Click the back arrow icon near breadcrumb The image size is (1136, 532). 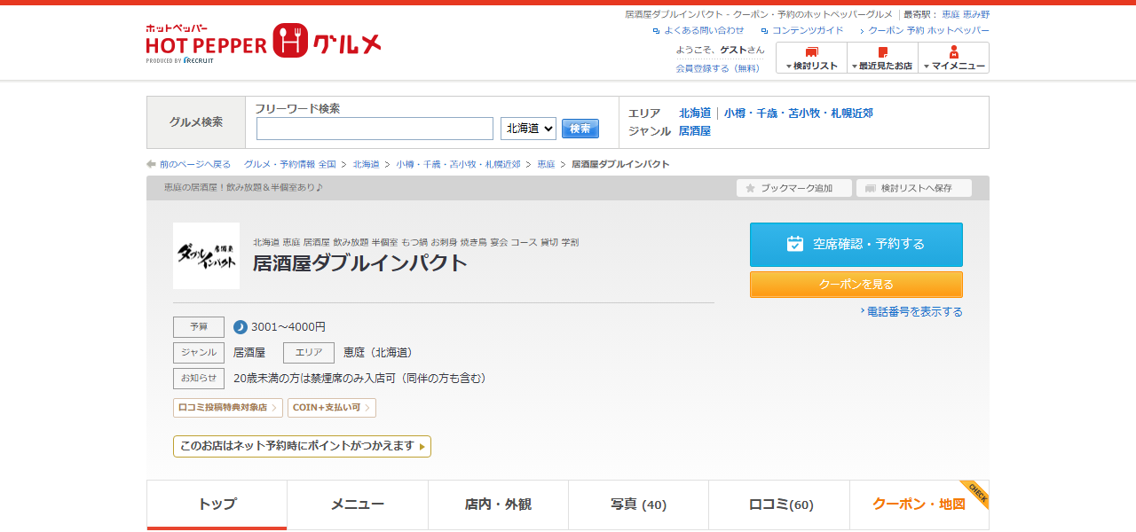tap(152, 165)
